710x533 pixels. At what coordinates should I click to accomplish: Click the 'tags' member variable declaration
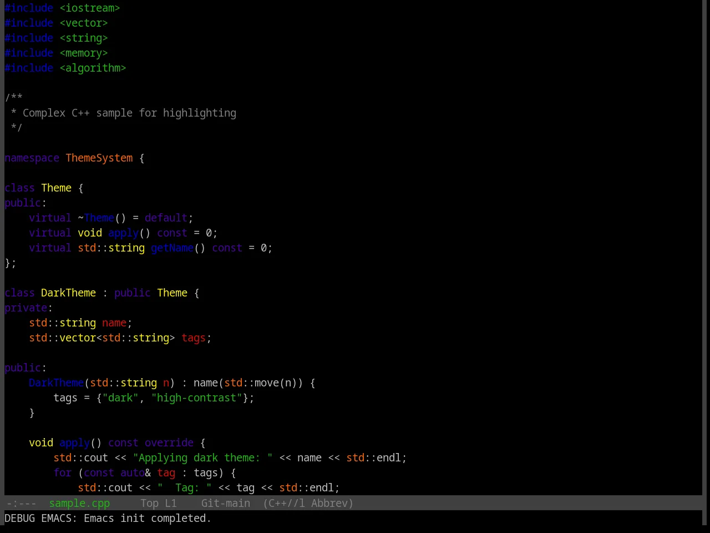click(x=194, y=338)
